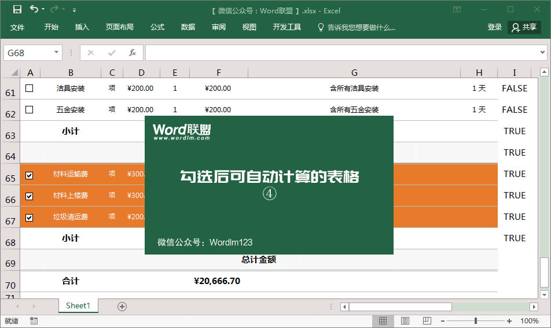Switch to Page Layout view icon
The height and width of the screenshot is (328, 551).
click(x=405, y=321)
